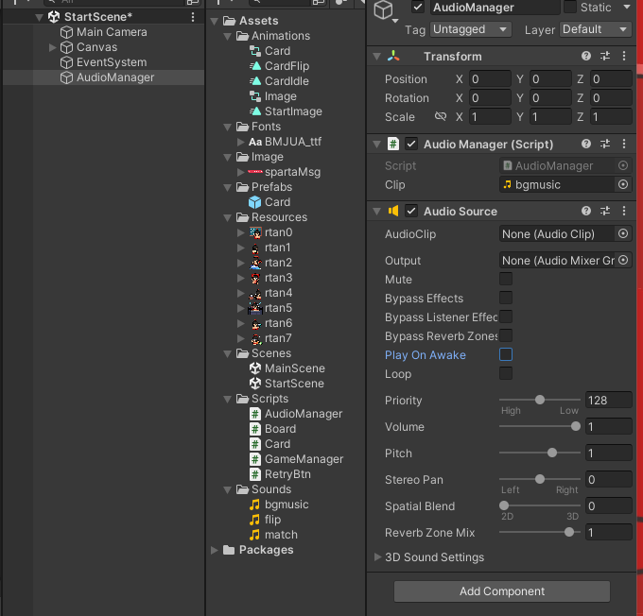Open Audio Source help reference
The width and height of the screenshot is (643, 616).
click(x=586, y=211)
